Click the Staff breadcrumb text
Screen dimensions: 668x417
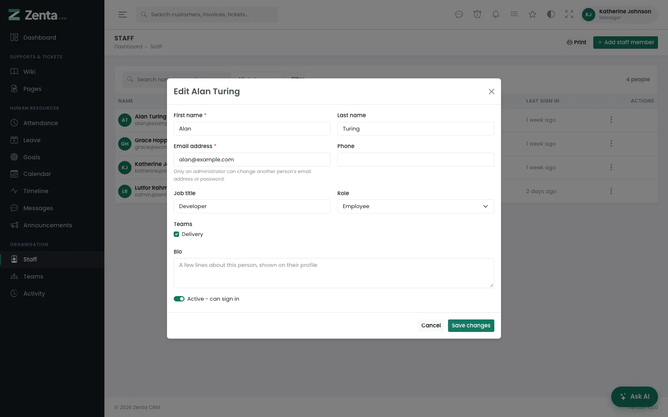156,47
